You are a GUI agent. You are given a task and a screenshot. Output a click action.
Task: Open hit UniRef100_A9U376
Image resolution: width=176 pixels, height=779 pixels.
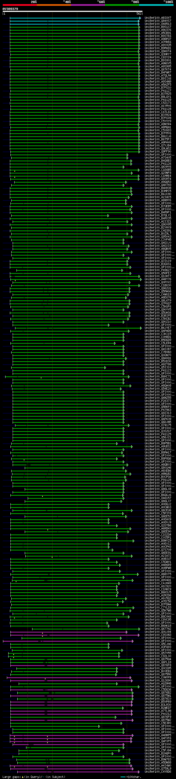pos(158,30)
